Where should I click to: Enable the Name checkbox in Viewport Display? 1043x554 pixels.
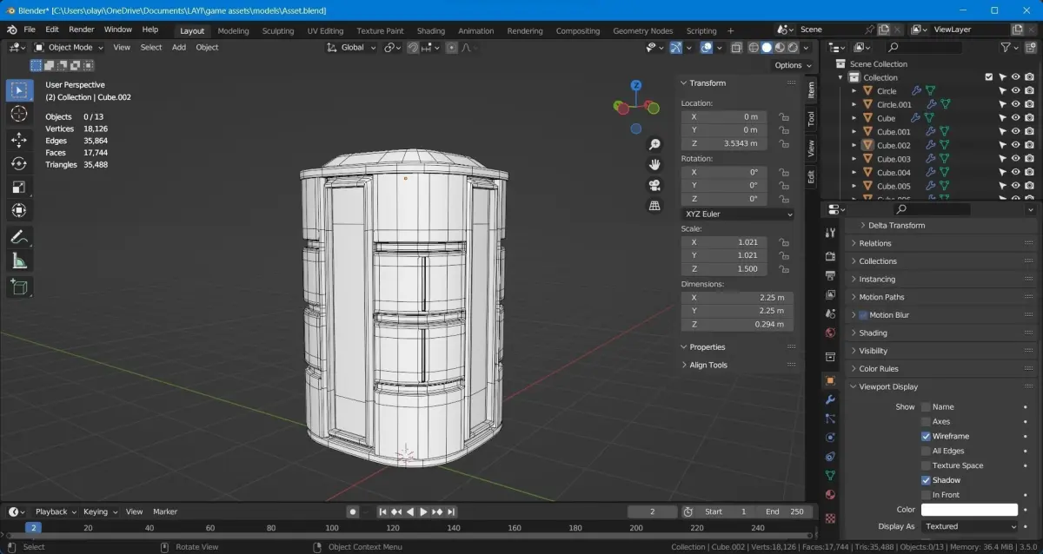point(926,406)
